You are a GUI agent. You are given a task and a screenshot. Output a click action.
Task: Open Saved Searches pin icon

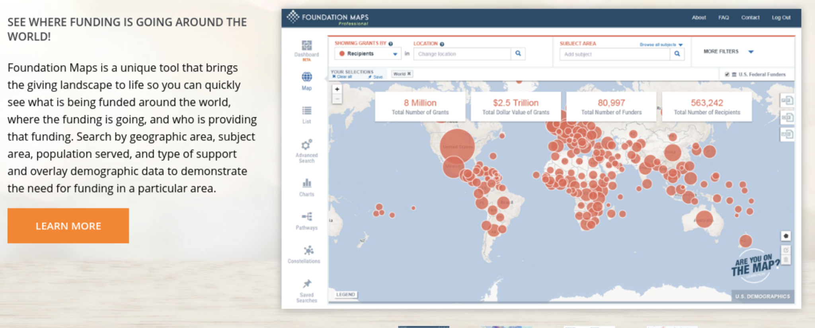click(x=307, y=284)
